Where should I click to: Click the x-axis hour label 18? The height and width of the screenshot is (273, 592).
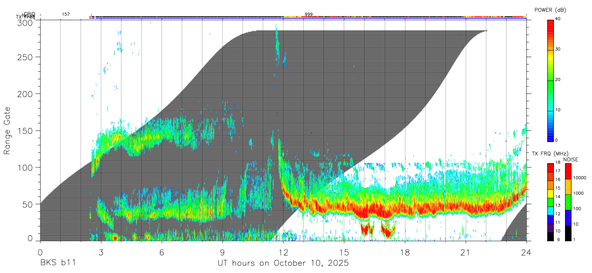(x=405, y=252)
